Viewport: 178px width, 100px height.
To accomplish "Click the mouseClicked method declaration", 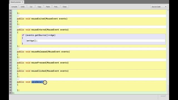I will pyautogui.click(x=43, y=71).
